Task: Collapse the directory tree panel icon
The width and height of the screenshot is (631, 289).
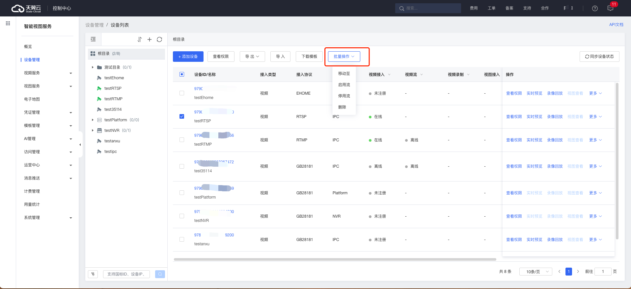Action: [x=93, y=39]
